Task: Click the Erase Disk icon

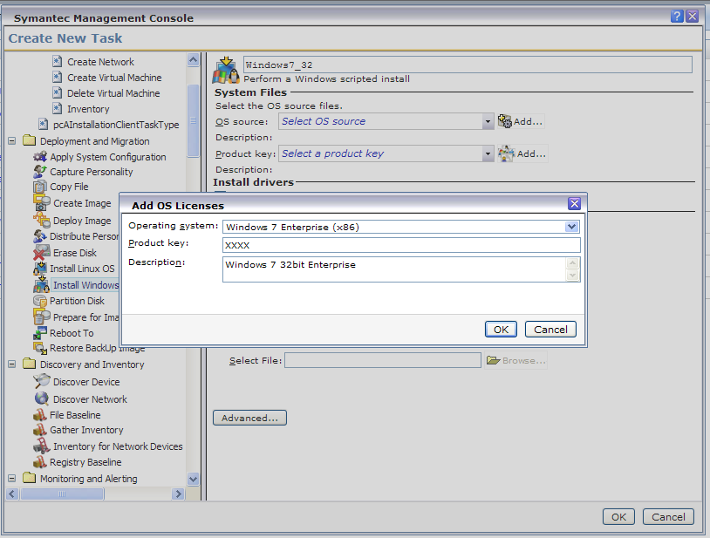Action: 42,253
